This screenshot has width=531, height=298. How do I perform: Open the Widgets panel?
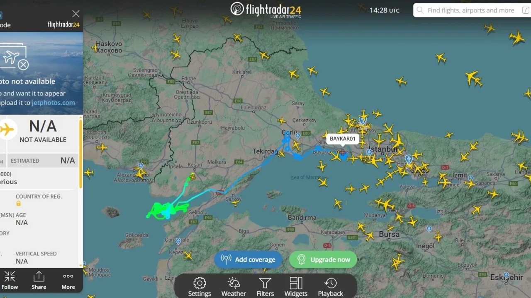pyautogui.click(x=296, y=287)
